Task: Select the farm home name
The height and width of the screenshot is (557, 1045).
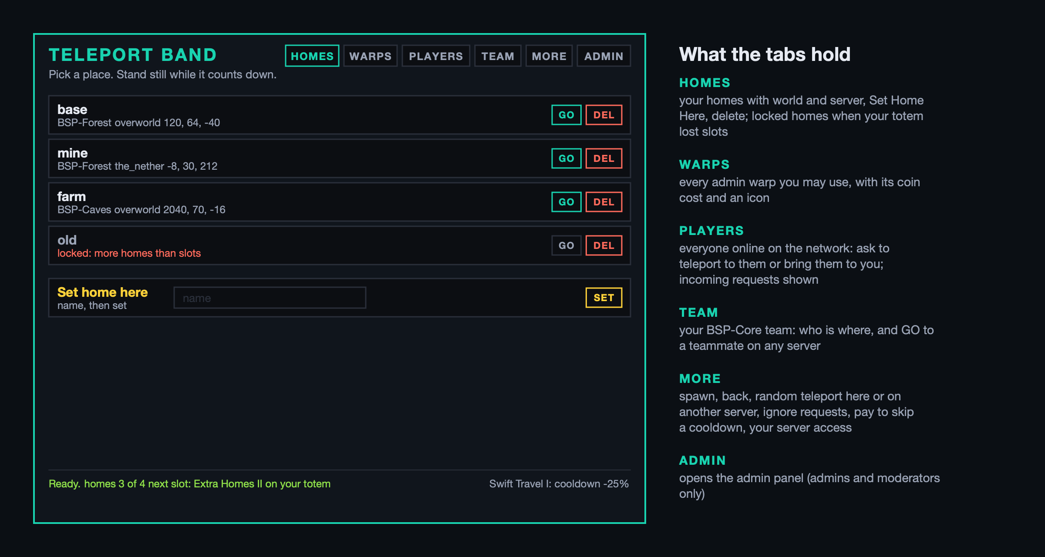Action: (71, 196)
